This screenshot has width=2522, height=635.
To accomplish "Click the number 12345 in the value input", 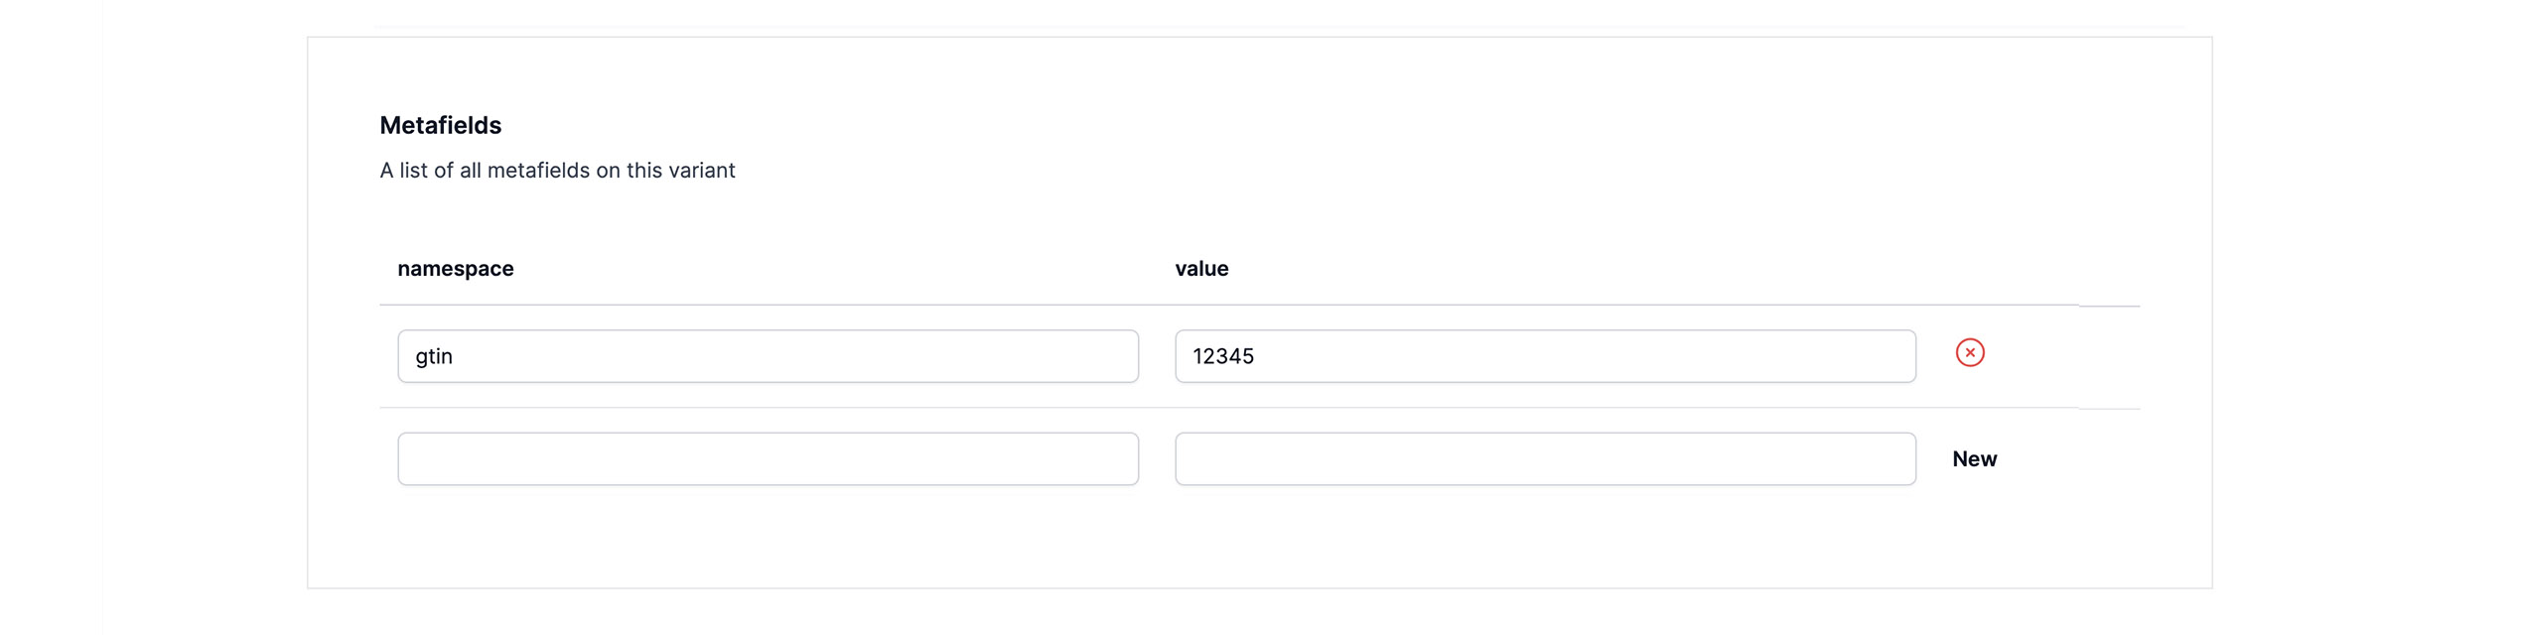I will (x=1222, y=357).
